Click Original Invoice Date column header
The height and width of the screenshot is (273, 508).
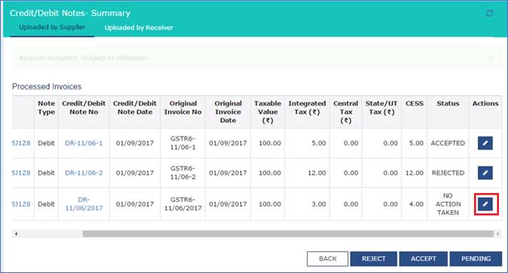click(x=228, y=112)
